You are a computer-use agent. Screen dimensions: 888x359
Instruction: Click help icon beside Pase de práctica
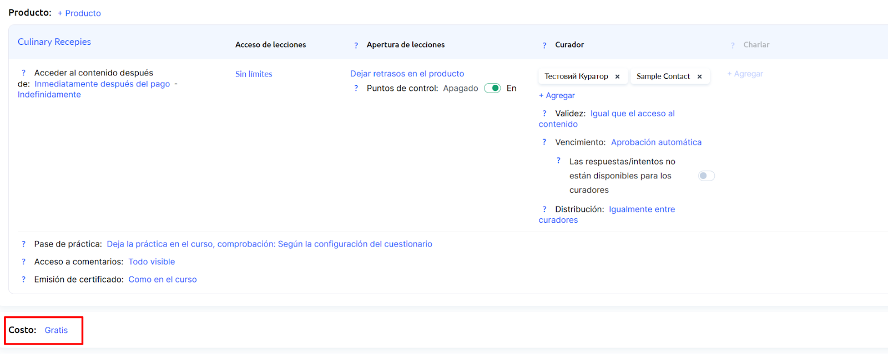(23, 244)
